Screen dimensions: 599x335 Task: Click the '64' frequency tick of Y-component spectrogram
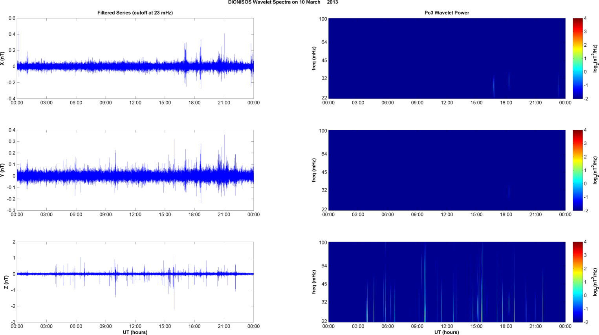[324, 154]
